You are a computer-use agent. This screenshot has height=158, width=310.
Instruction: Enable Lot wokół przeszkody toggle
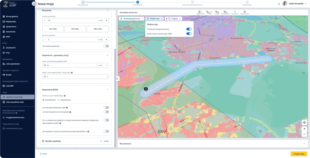coord(106,46)
